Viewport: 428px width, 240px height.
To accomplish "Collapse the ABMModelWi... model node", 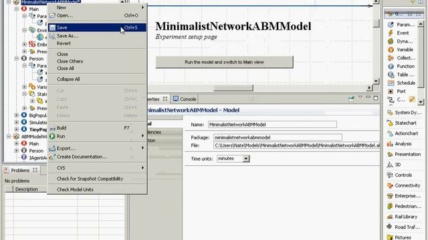I will 9,136.
